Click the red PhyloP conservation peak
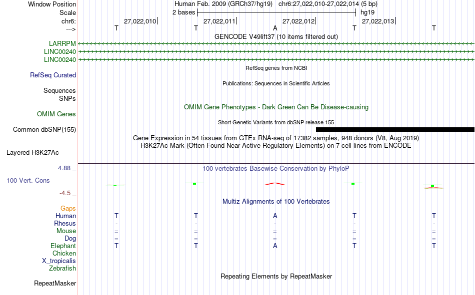This screenshot has width=475, height=295. tap(275, 184)
